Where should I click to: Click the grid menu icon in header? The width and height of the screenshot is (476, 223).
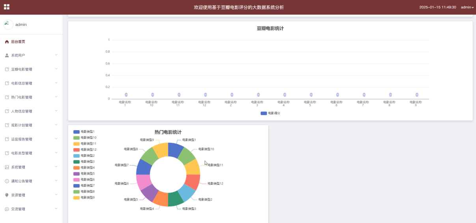(6, 7)
